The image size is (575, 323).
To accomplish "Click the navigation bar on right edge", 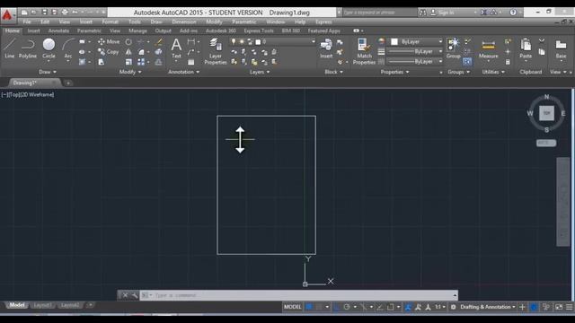I will 563,202.
